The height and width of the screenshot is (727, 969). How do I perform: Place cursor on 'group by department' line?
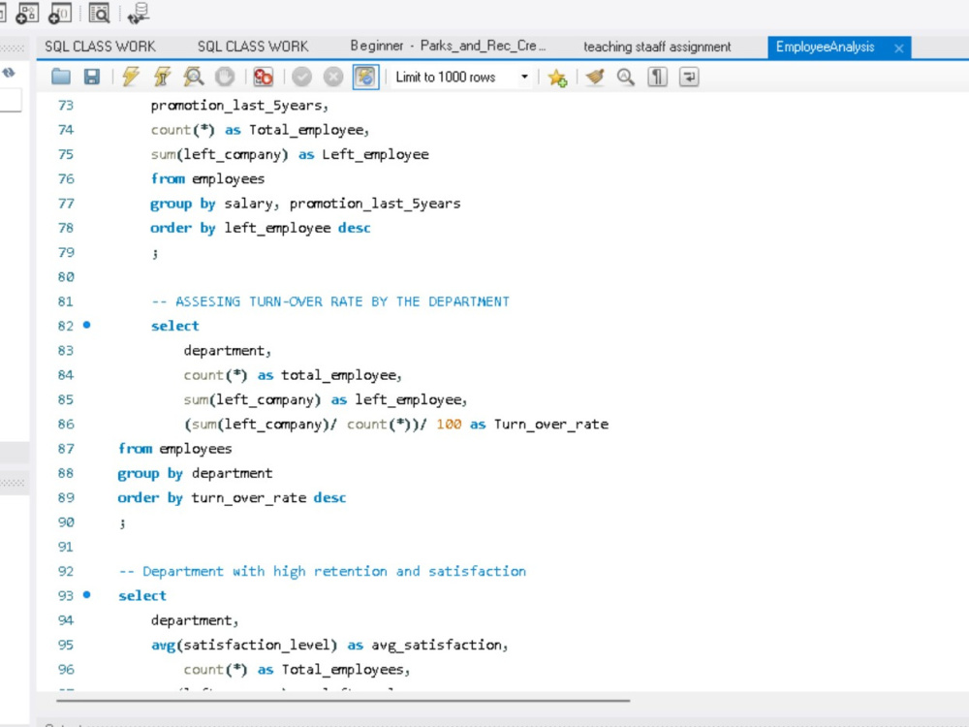[195, 474]
